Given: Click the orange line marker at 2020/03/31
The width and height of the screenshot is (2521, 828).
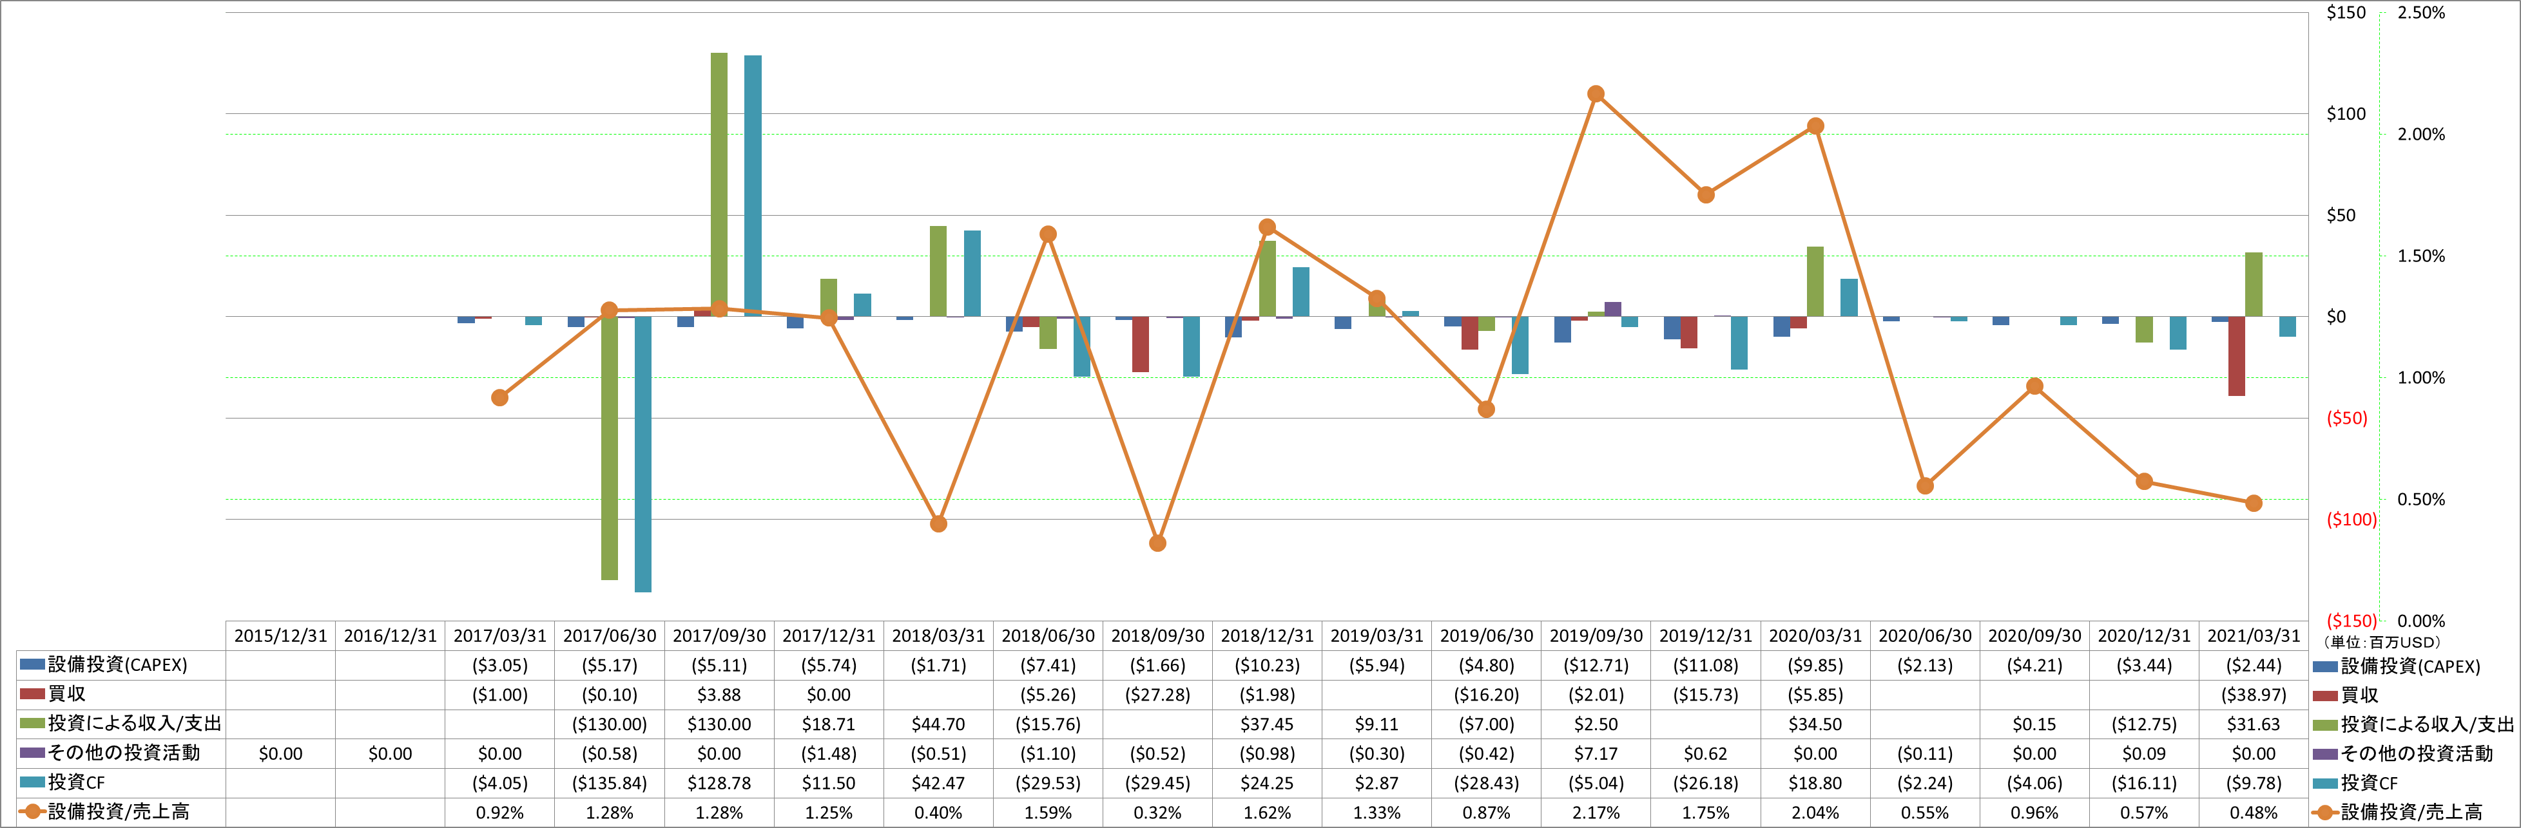Looking at the screenshot, I should [1815, 126].
